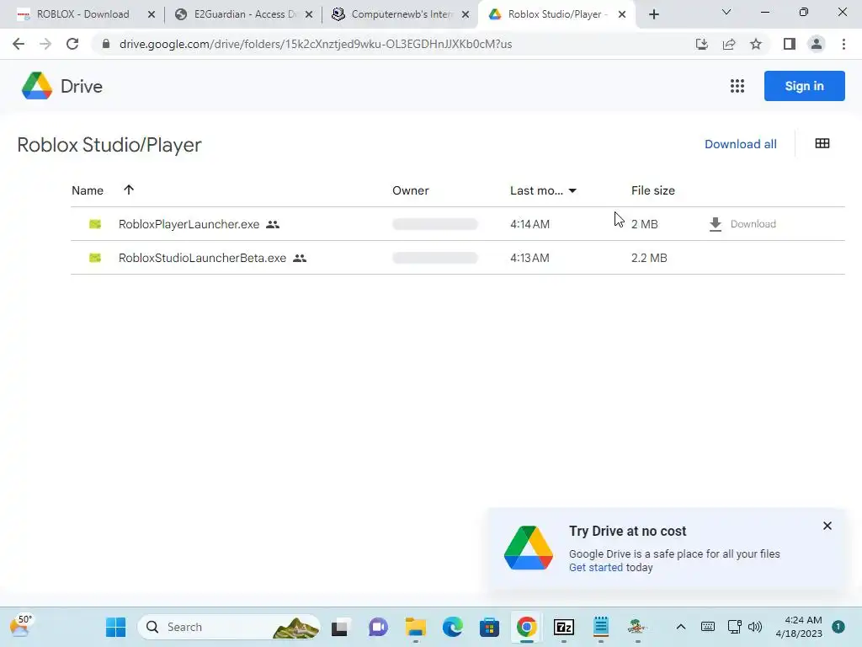Open a new browser tab
The height and width of the screenshot is (647, 862).
click(653, 14)
